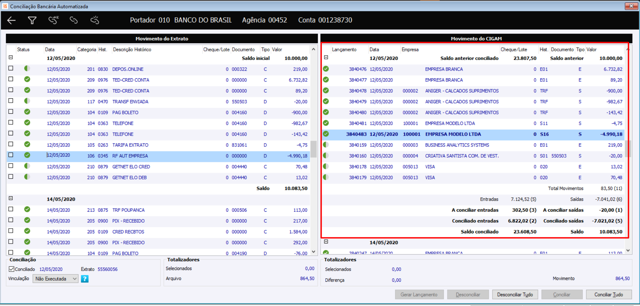Collapse the 12/05/2020 group in Movimento do CIGAM

(x=326, y=57)
